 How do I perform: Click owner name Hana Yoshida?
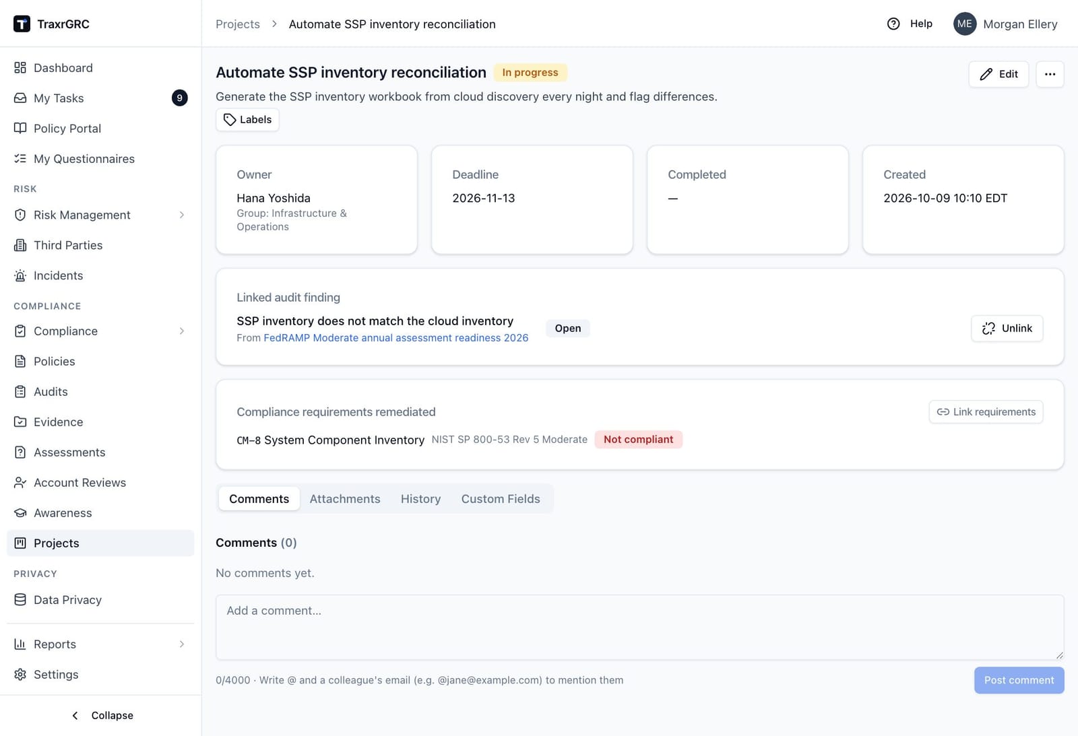point(274,198)
